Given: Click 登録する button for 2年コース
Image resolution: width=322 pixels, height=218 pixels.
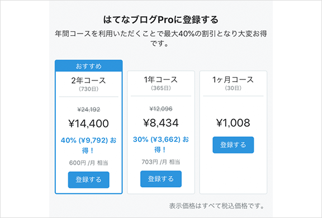Looking at the screenshot, I should point(88,180).
